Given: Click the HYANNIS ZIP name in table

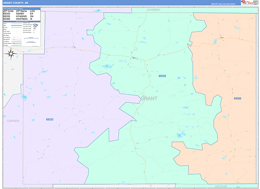Looking at the screenshot, I should [x=21, y=16].
